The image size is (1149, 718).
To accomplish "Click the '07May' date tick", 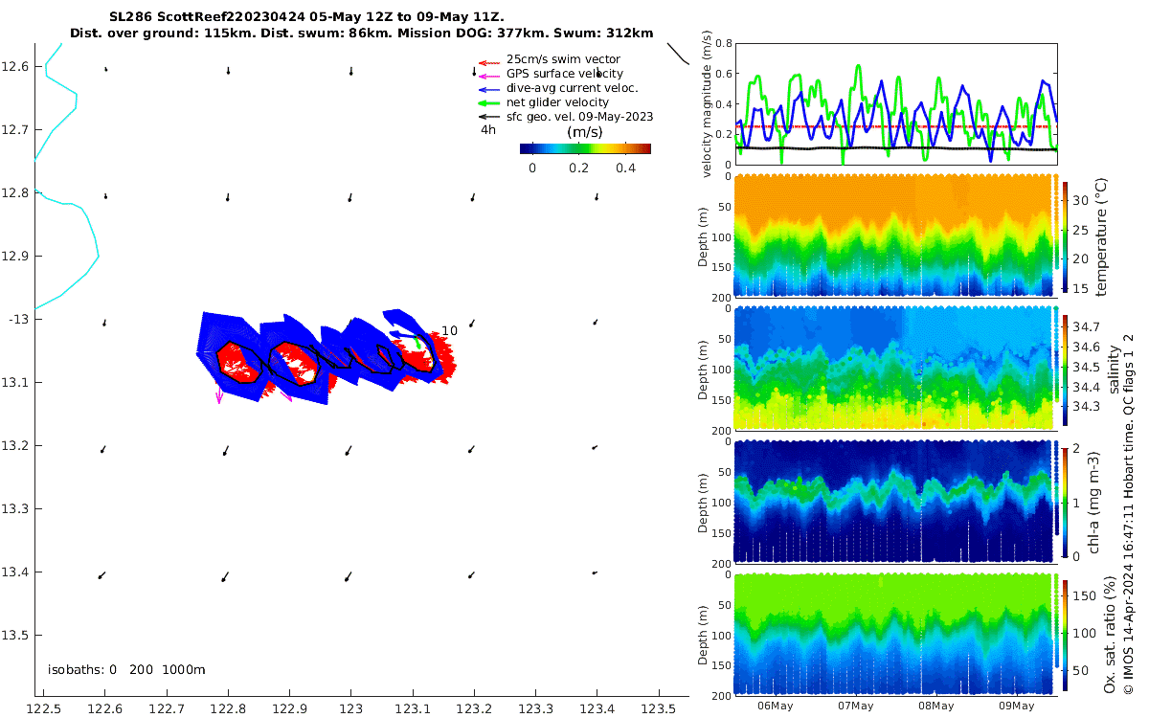I will (x=855, y=706).
